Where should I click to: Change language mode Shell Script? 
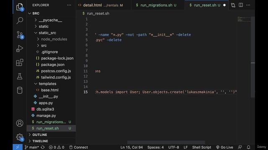tap(201, 147)
